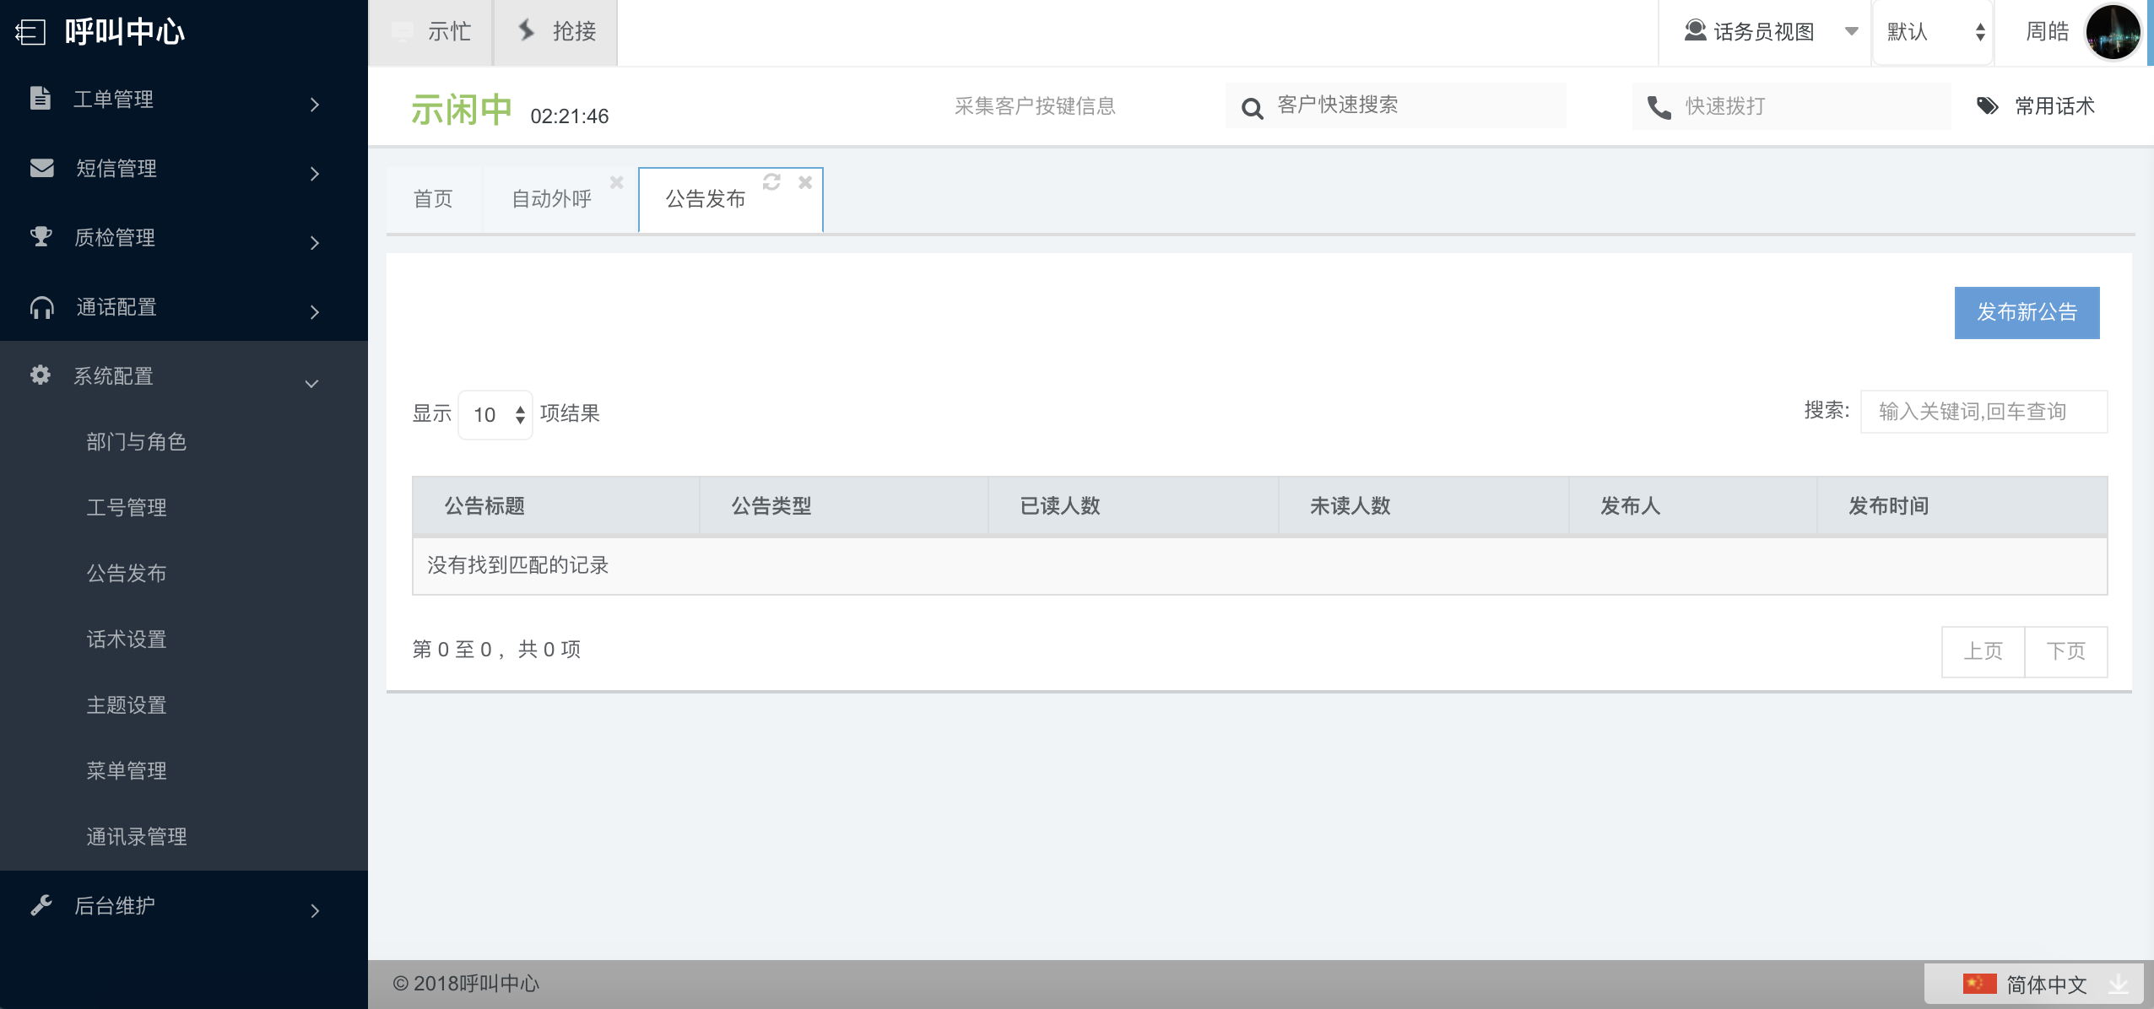This screenshot has height=1009, width=2154.
Task: Open the 话务员视图 dropdown
Action: point(1764,32)
